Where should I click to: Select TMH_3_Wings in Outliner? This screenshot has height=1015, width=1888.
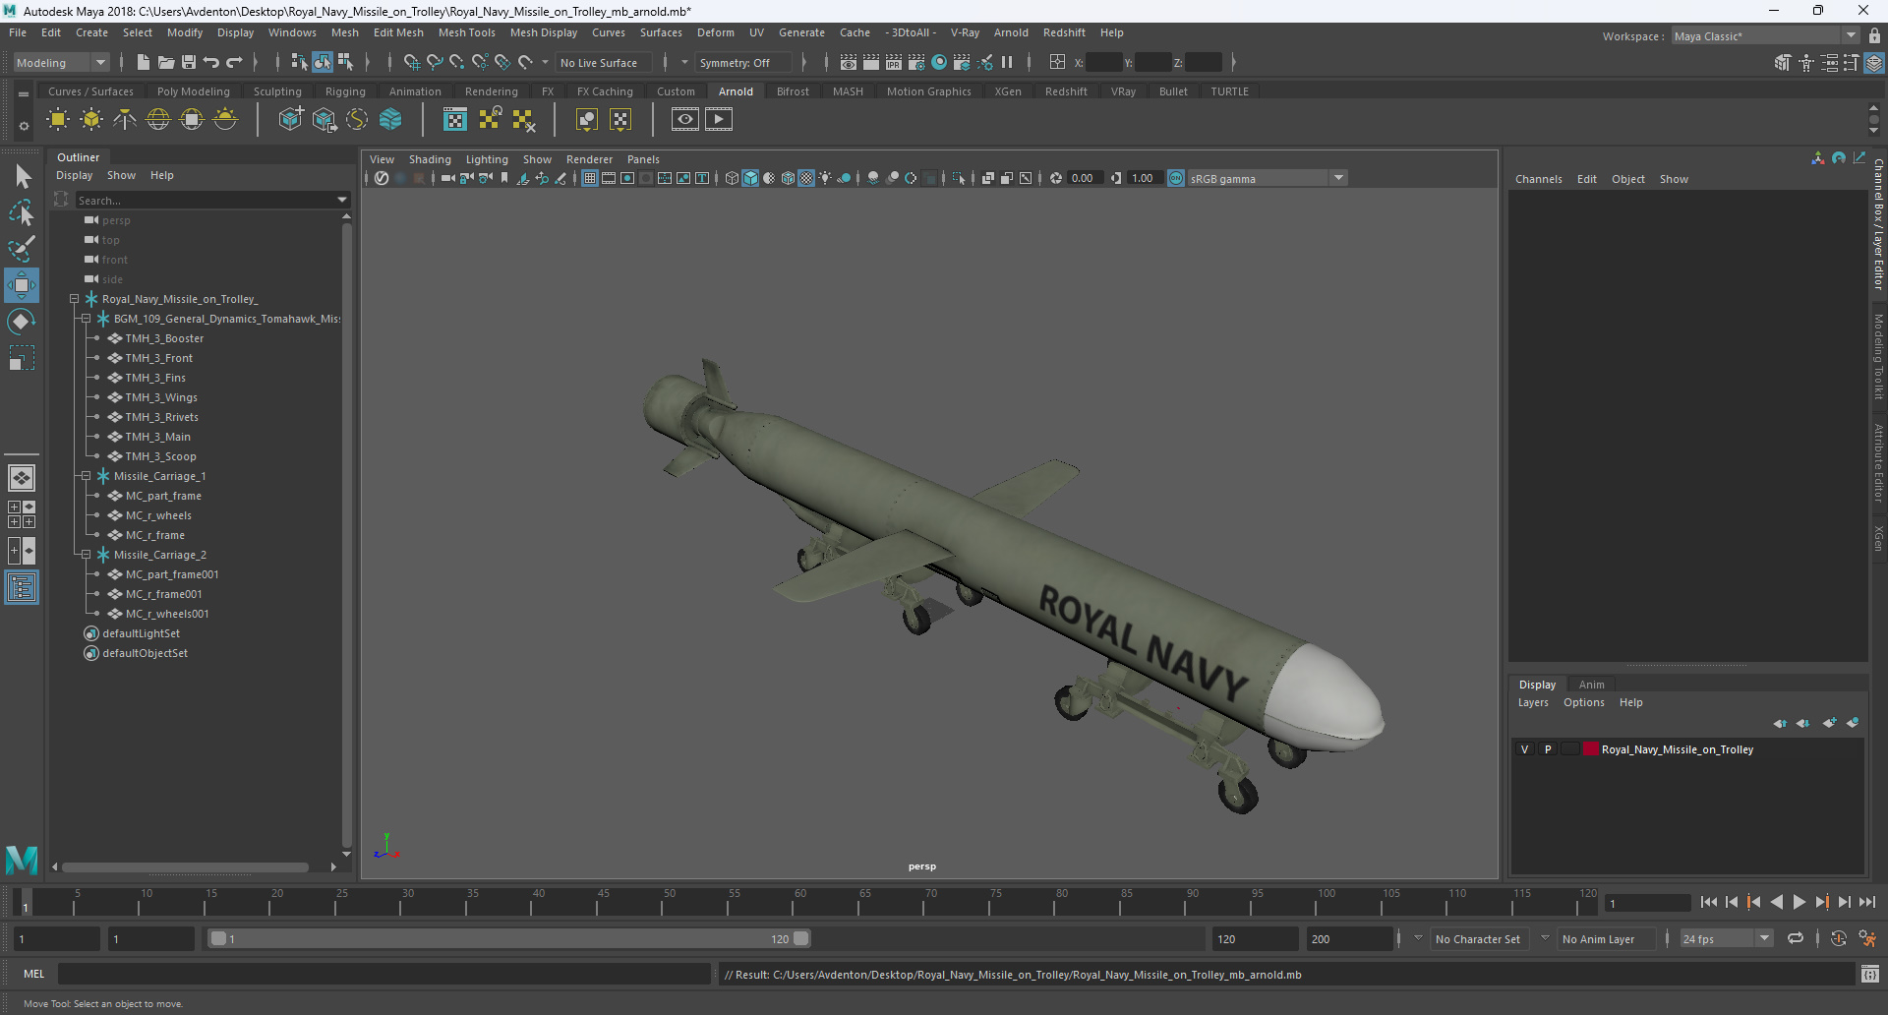[161, 397]
